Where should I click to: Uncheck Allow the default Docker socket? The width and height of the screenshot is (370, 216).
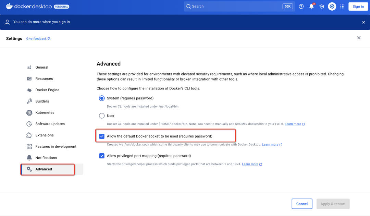click(x=102, y=136)
